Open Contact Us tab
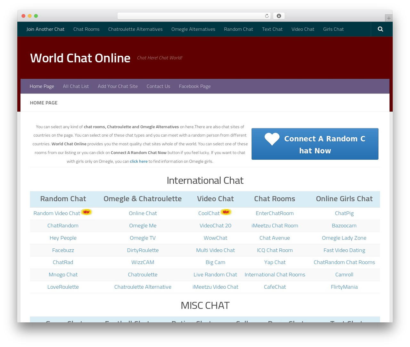The height and width of the screenshot is (347, 410). click(158, 86)
